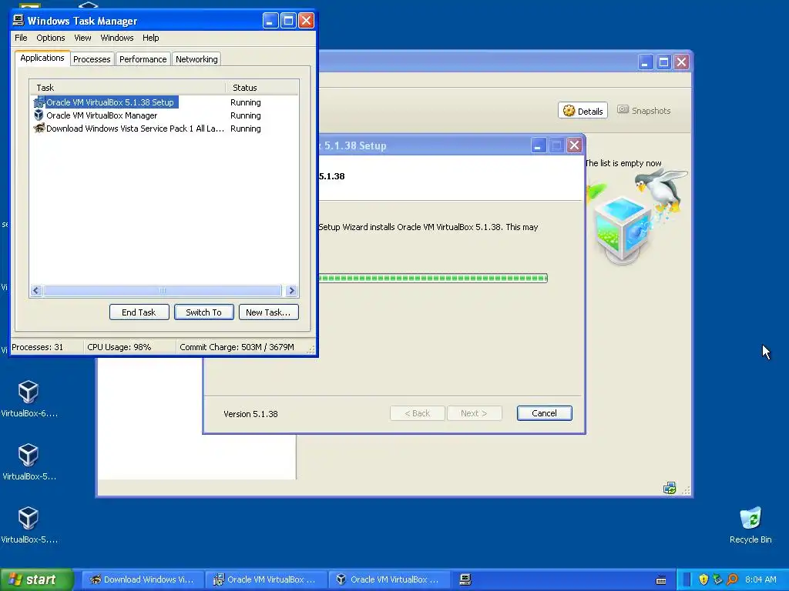This screenshot has height=591, width=789.
Task: Minimize the VirtualBox Manager window
Action: click(x=646, y=62)
